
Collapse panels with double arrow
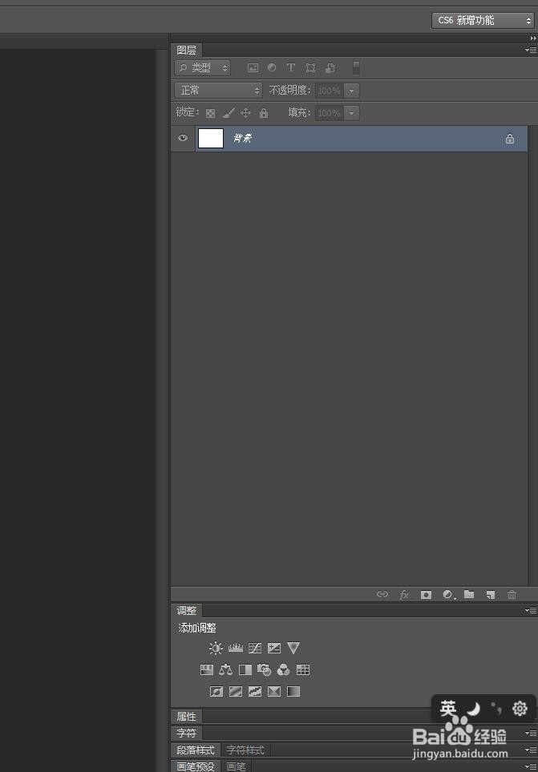(x=533, y=38)
